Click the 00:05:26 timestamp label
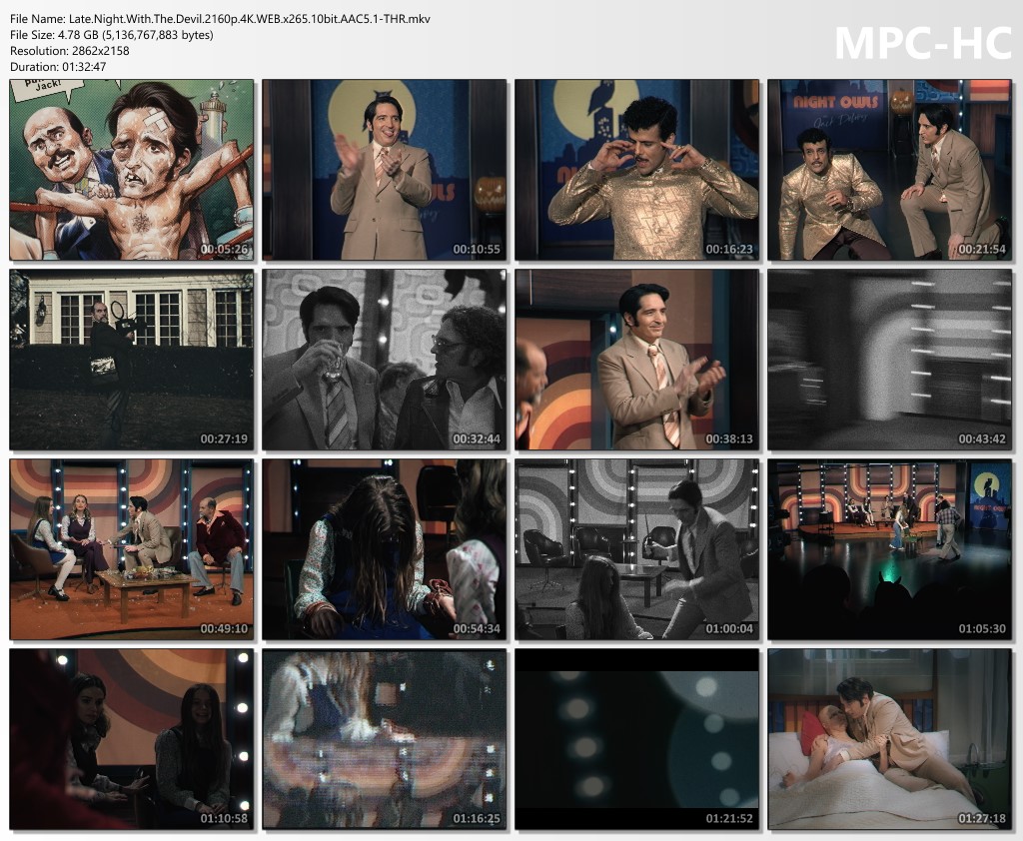 [224, 250]
